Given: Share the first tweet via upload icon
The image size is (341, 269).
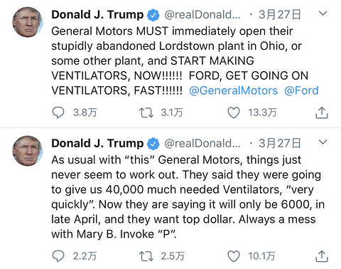Looking at the screenshot, I should [x=322, y=112].
